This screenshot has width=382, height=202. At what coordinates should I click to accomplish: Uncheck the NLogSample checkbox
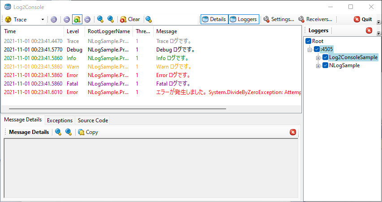325,65
